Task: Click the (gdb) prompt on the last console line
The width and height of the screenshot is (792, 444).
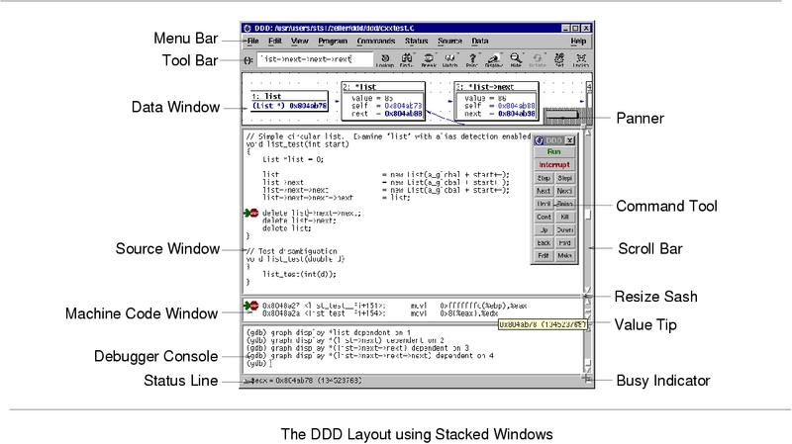Action: click(256, 363)
